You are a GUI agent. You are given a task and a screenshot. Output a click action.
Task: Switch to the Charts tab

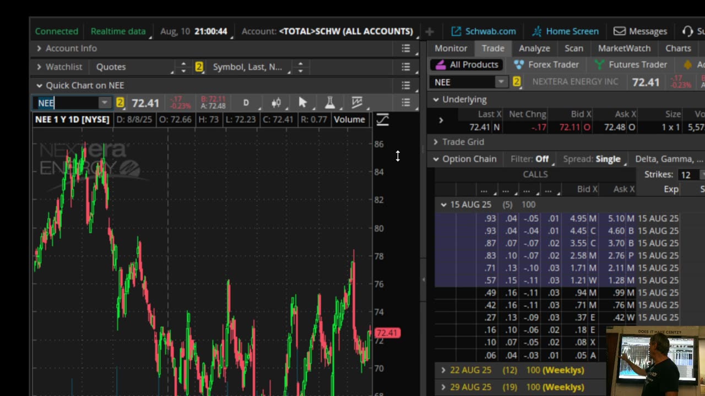pyautogui.click(x=678, y=48)
